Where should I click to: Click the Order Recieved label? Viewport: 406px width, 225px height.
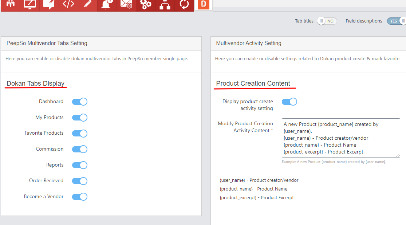click(x=46, y=181)
